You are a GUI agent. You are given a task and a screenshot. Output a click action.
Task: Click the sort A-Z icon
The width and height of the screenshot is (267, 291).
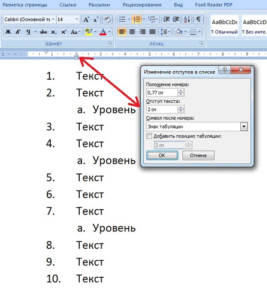coord(186,20)
